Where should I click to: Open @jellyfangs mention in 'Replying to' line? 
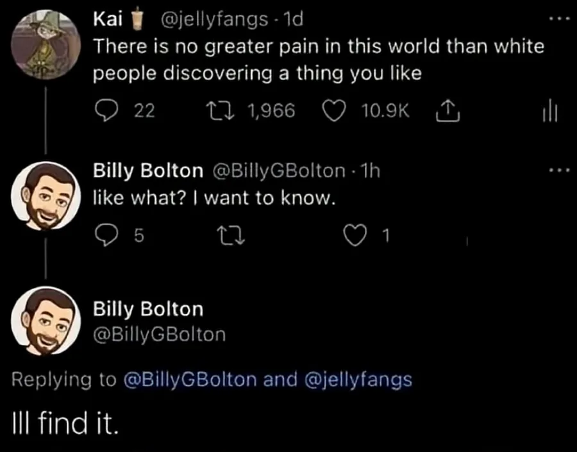pyautogui.click(x=357, y=380)
